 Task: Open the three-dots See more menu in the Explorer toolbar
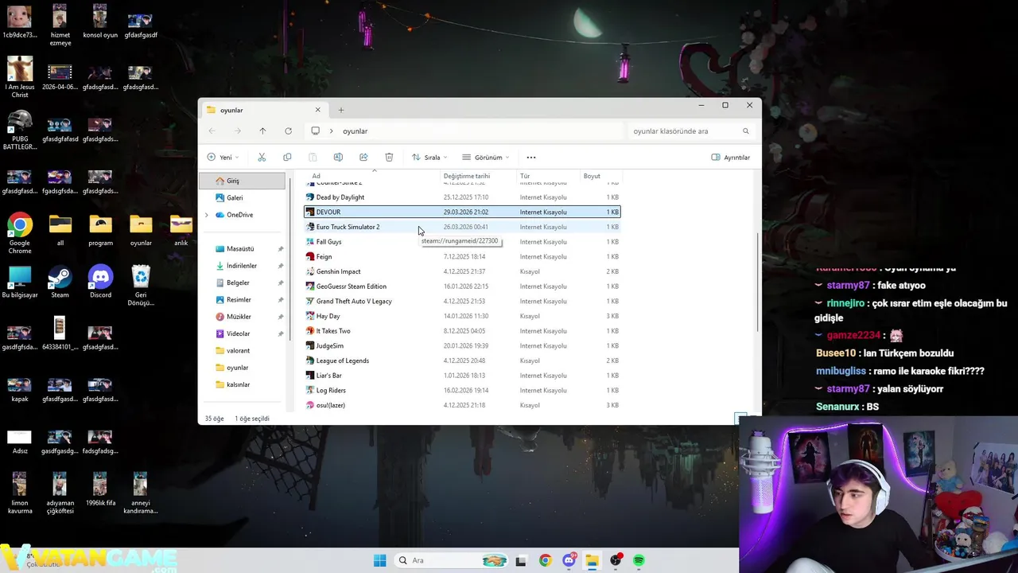point(531,157)
